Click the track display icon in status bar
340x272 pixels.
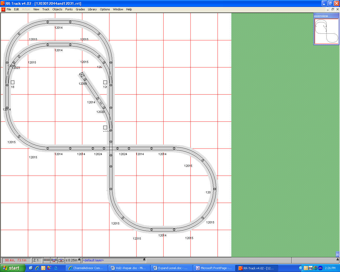[46, 260]
